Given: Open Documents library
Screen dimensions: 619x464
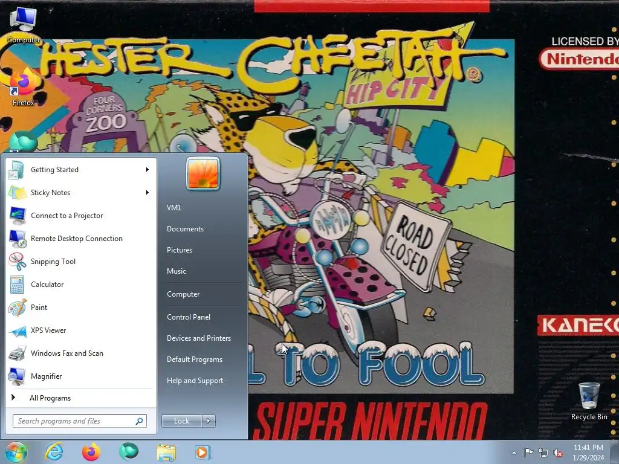Looking at the screenshot, I should tap(185, 229).
